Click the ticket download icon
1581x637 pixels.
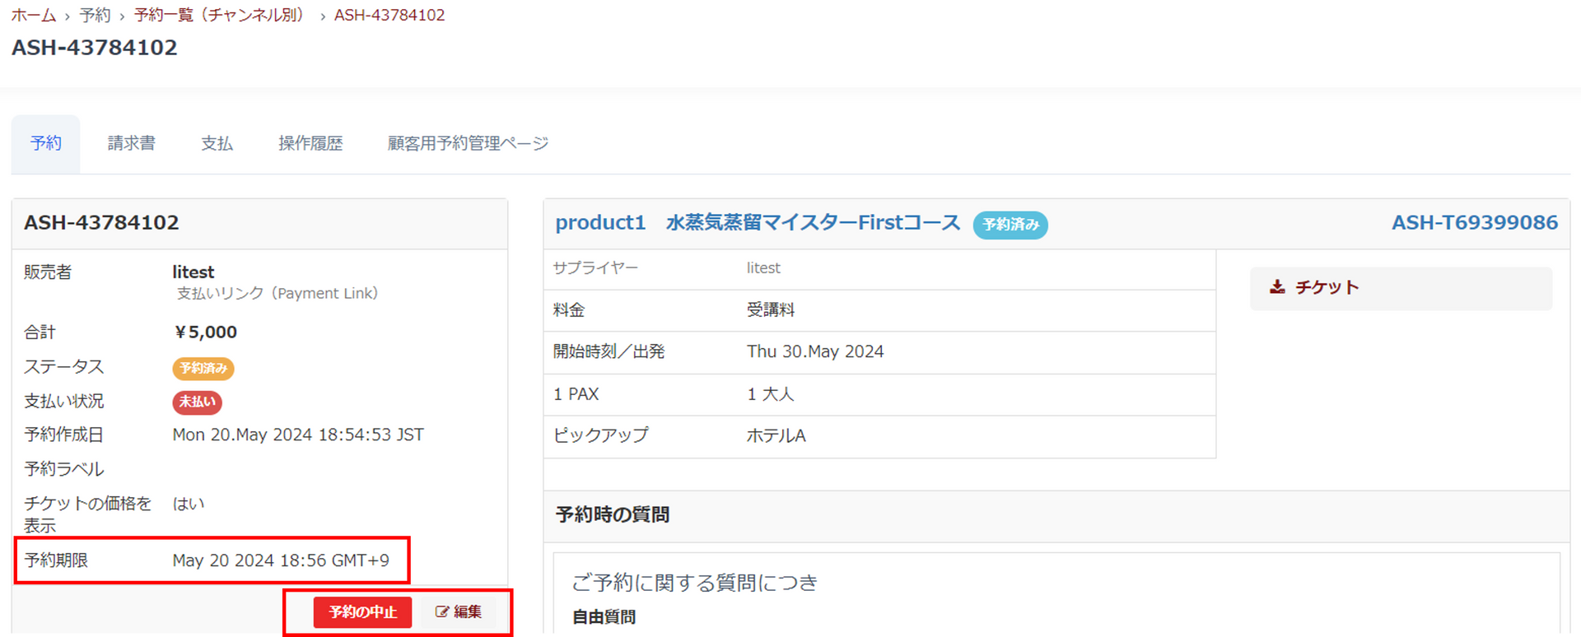[x=1277, y=287]
